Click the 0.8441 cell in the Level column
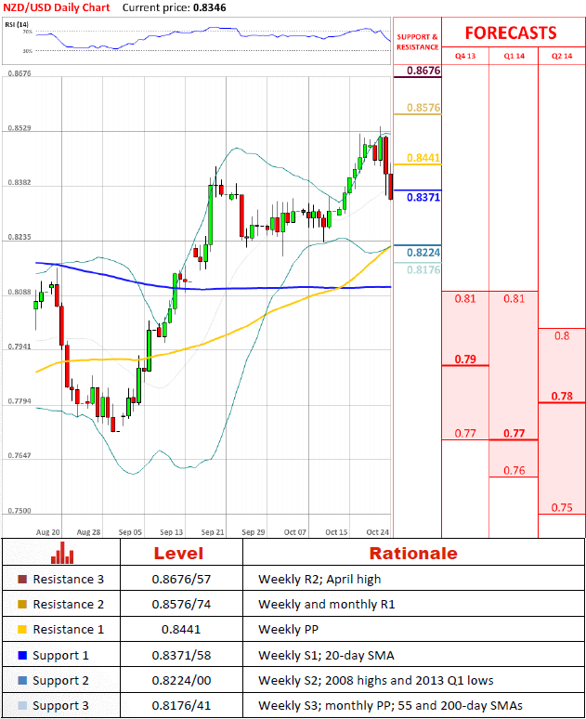Image resolution: width=586 pixels, height=719 pixels. tap(181, 629)
